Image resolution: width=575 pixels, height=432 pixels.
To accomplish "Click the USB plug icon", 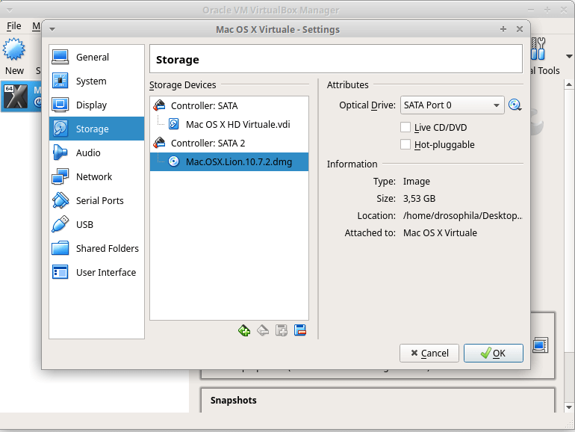I will [60, 224].
